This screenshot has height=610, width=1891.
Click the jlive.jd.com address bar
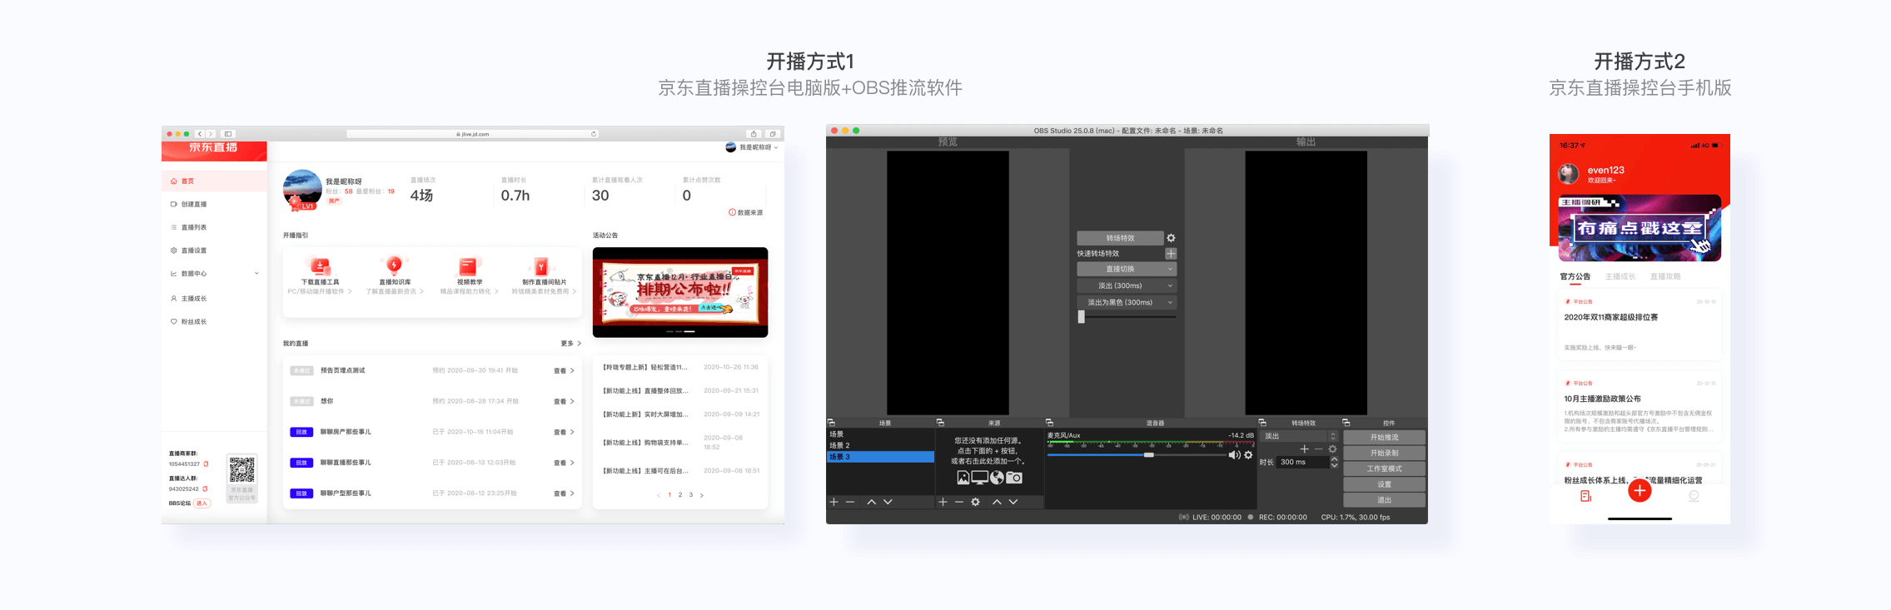tap(472, 134)
